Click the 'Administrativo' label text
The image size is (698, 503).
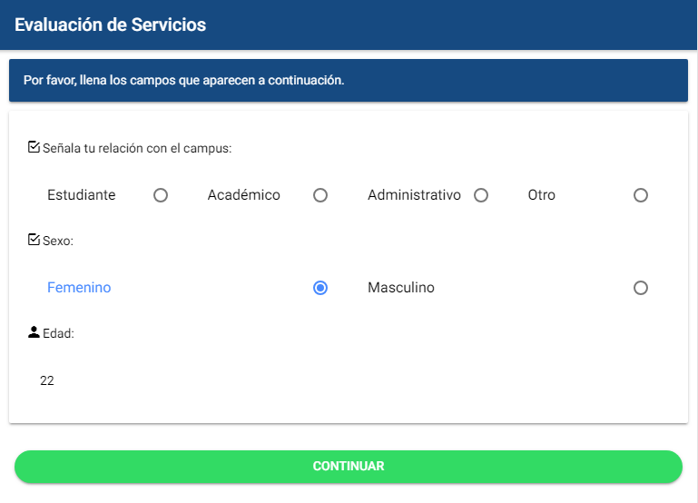pyautogui.click(x=414, y=195)
